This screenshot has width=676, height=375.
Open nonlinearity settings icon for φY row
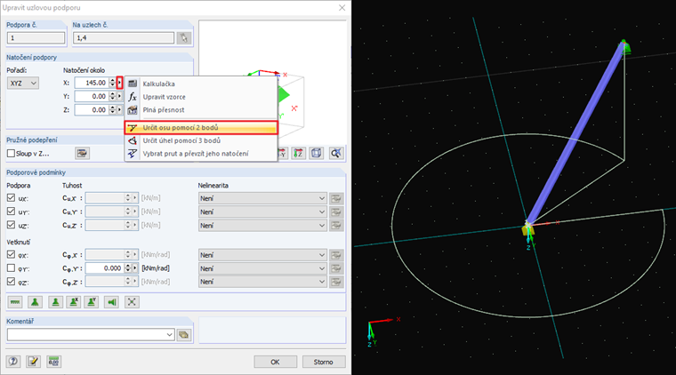click(336, 268)
